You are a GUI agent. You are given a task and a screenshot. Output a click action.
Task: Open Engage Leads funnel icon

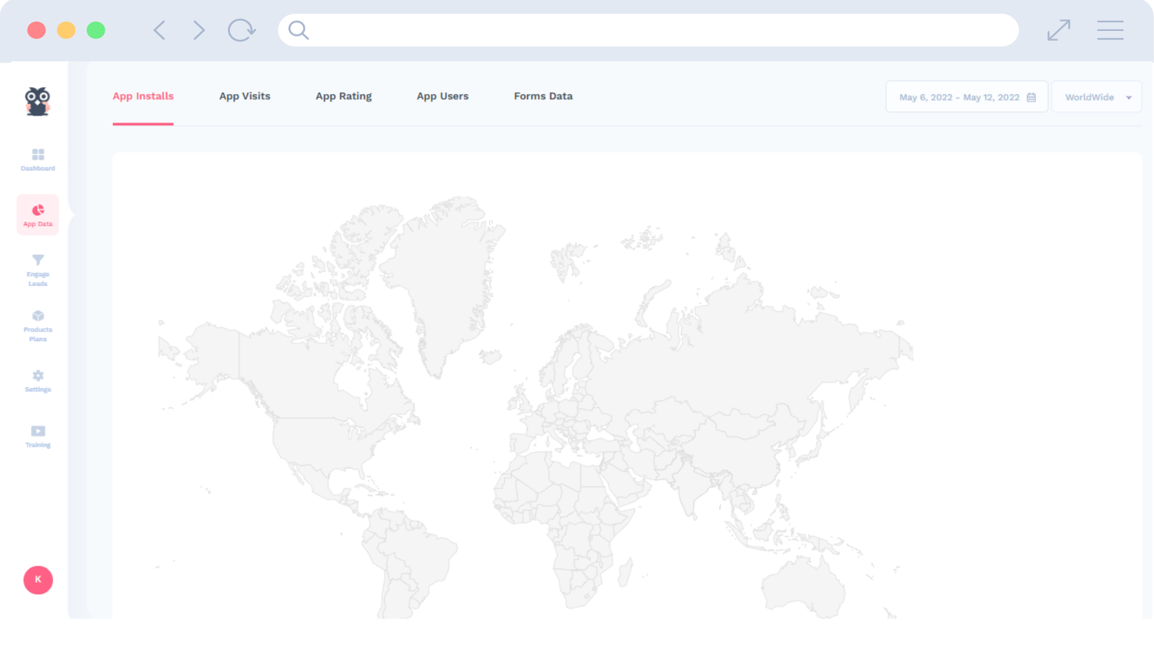coord(38,260)
